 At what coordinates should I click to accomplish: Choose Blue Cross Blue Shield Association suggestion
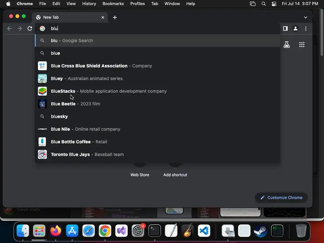tap(158, 66)
